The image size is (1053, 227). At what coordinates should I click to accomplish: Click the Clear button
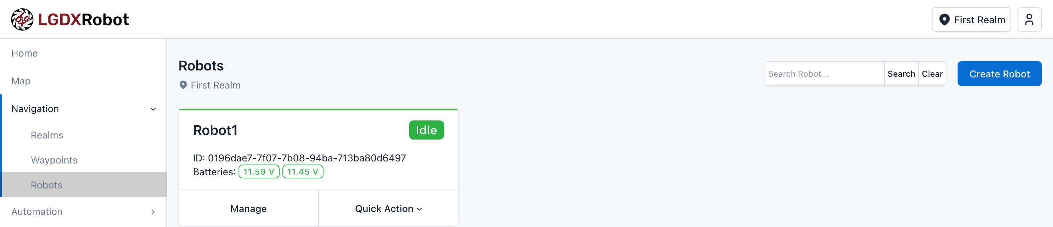tap(932, 74)
